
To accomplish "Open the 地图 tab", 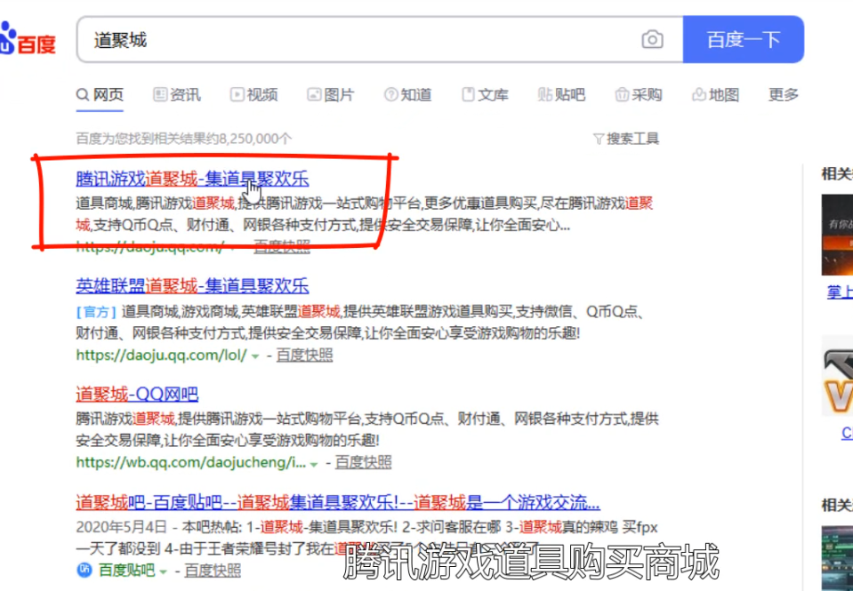I will coord(715,94).
